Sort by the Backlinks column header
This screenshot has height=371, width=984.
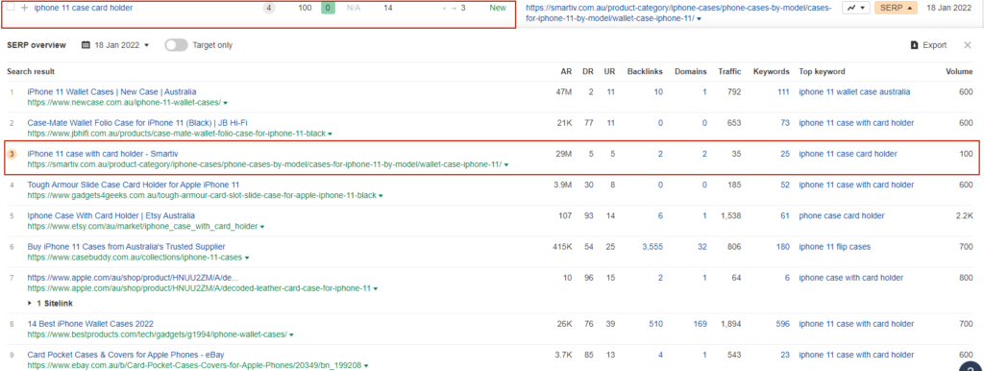point(645,71)
